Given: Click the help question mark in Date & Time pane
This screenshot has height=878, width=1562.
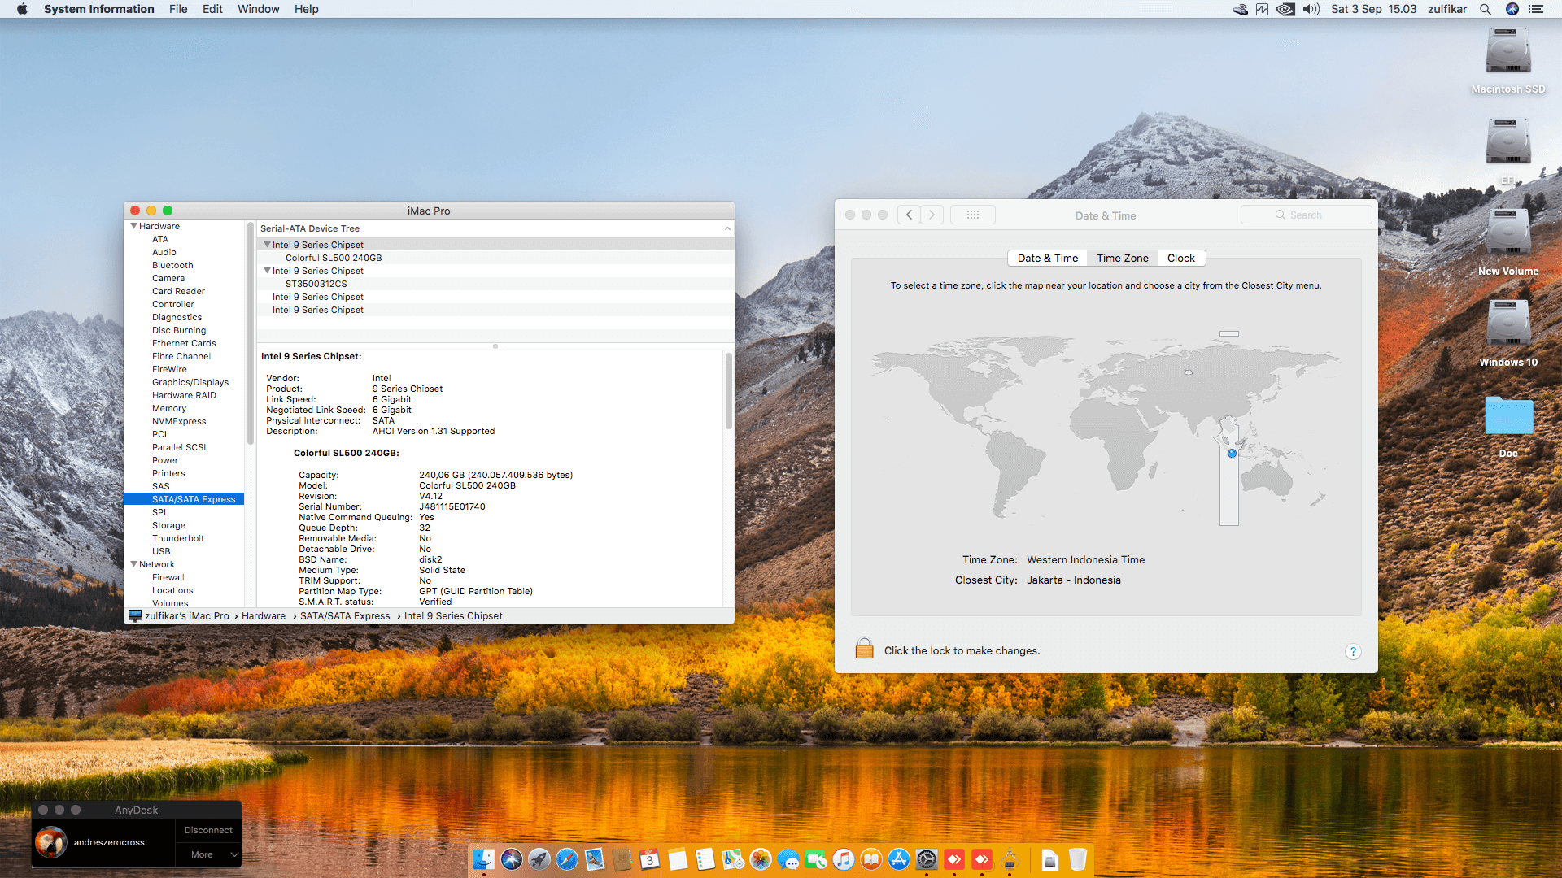Looking at the screenshot, I should click(x=1353, y=651).
